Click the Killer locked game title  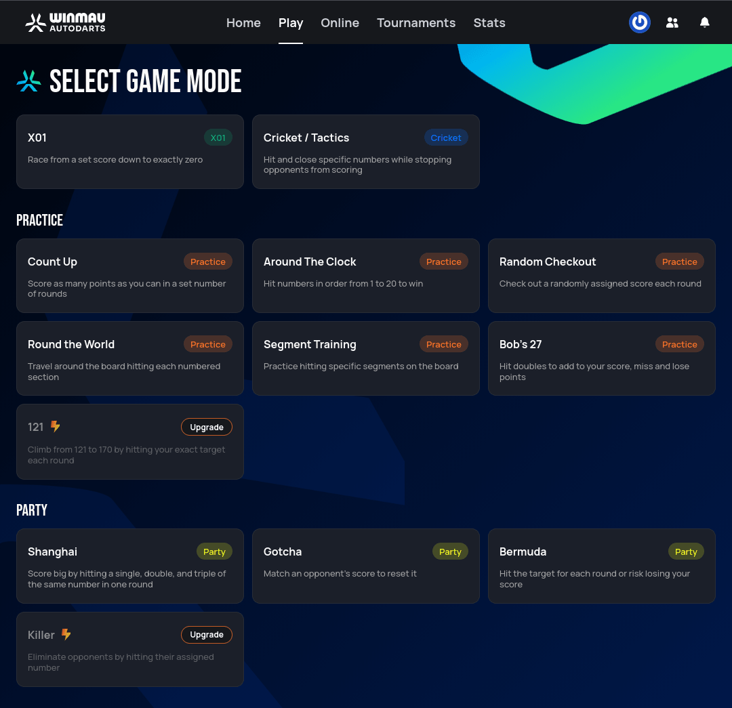[x=41, y=635]
